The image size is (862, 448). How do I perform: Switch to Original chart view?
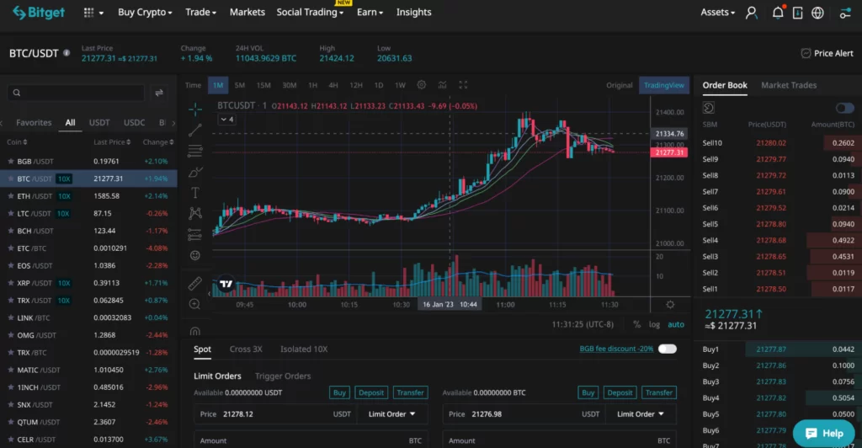click(619, 85)
